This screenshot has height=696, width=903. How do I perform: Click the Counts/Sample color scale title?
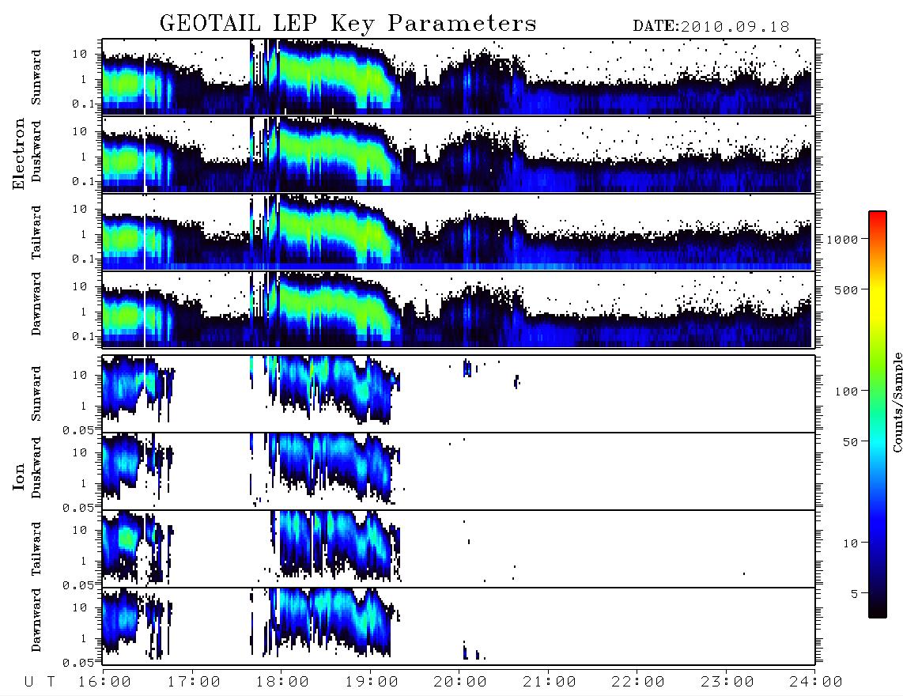pyautogui.click(x=897, y=402)
